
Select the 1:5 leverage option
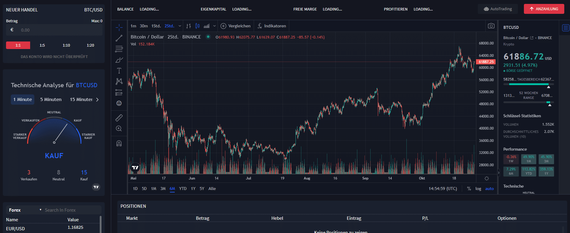point(42,45)
